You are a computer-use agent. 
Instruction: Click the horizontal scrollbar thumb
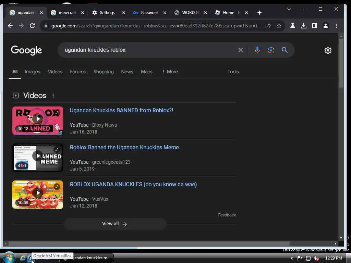(x=149, y=243)
